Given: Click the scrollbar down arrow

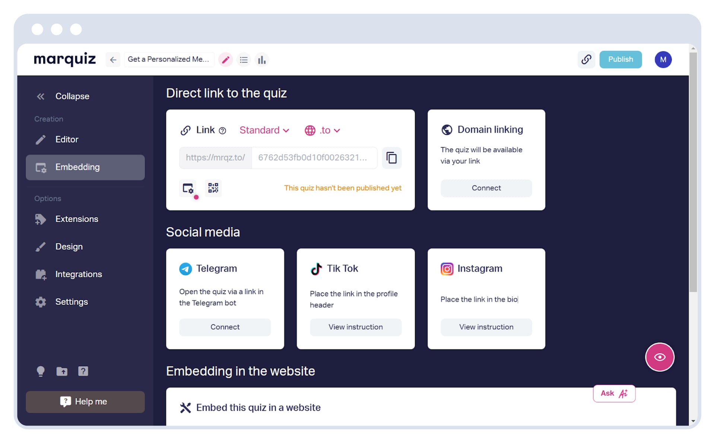Looking at the screenshot, I should point(693,421).
